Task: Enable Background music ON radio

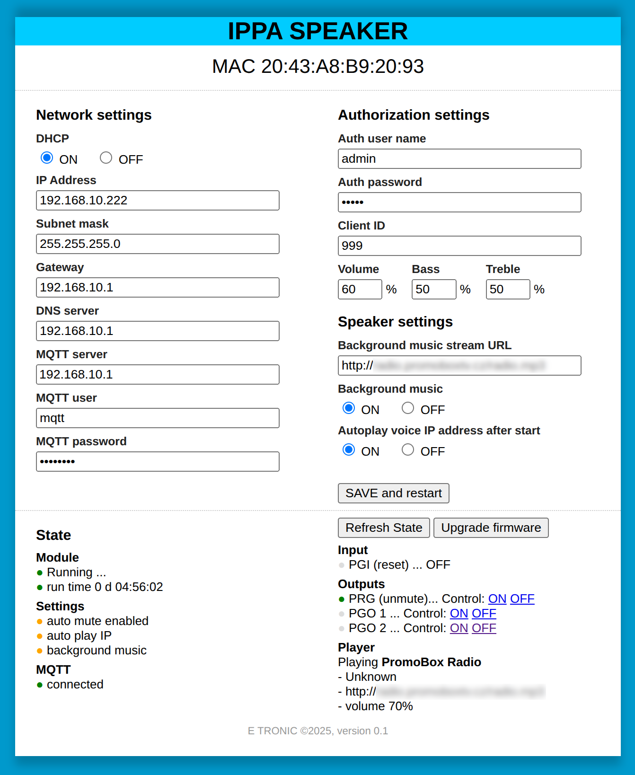Action: click(x=349, y=408)
